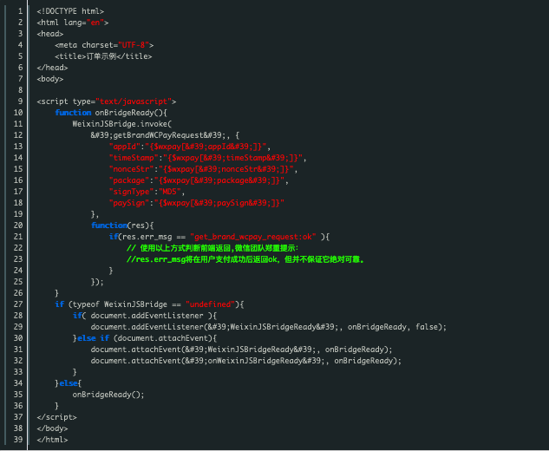
Task: Click the "timeStamp" key string
Action: (134, 158)
